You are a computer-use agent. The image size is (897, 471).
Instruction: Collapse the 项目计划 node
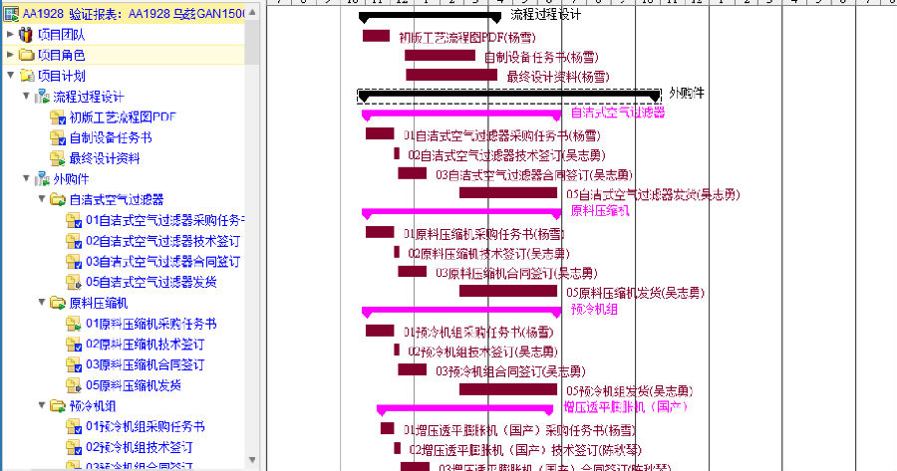[10, 75]
